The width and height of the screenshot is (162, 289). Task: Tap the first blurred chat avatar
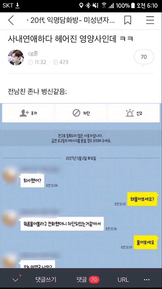pyautogui.click(x=10, y=174)
